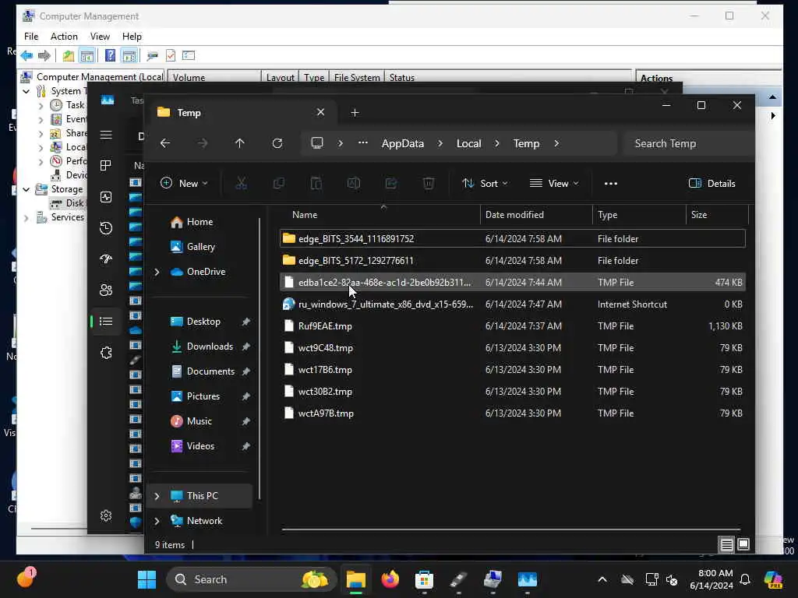Image resolution: width=798 pixels, height=598 pixels.
Task: Open the See more ellipsis in Explorer toolbar
Action: pos(611,184)
